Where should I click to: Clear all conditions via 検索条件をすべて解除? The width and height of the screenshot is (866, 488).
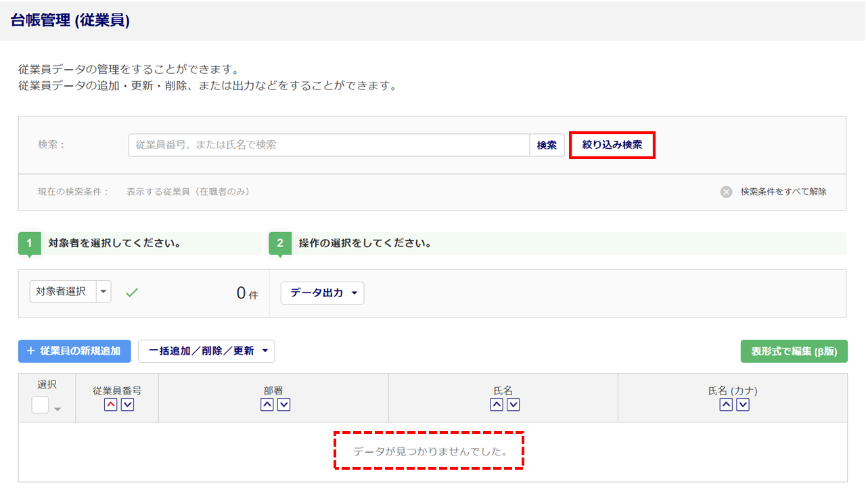783,192
